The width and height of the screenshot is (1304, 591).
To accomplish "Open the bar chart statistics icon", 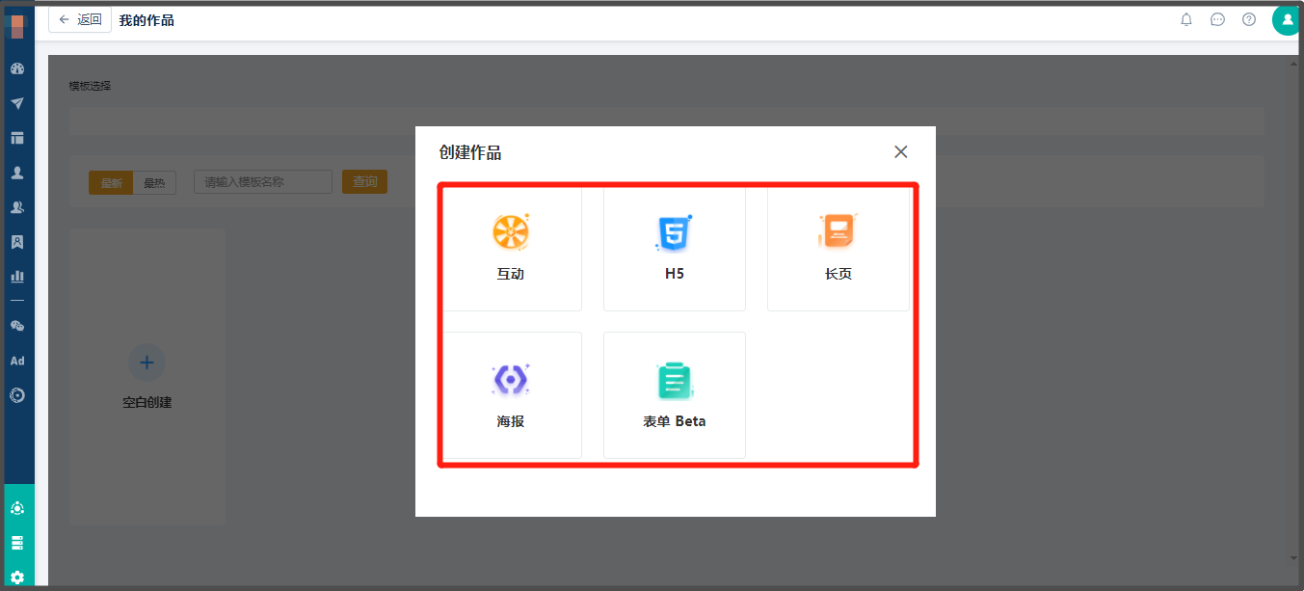I will point(17,277).
